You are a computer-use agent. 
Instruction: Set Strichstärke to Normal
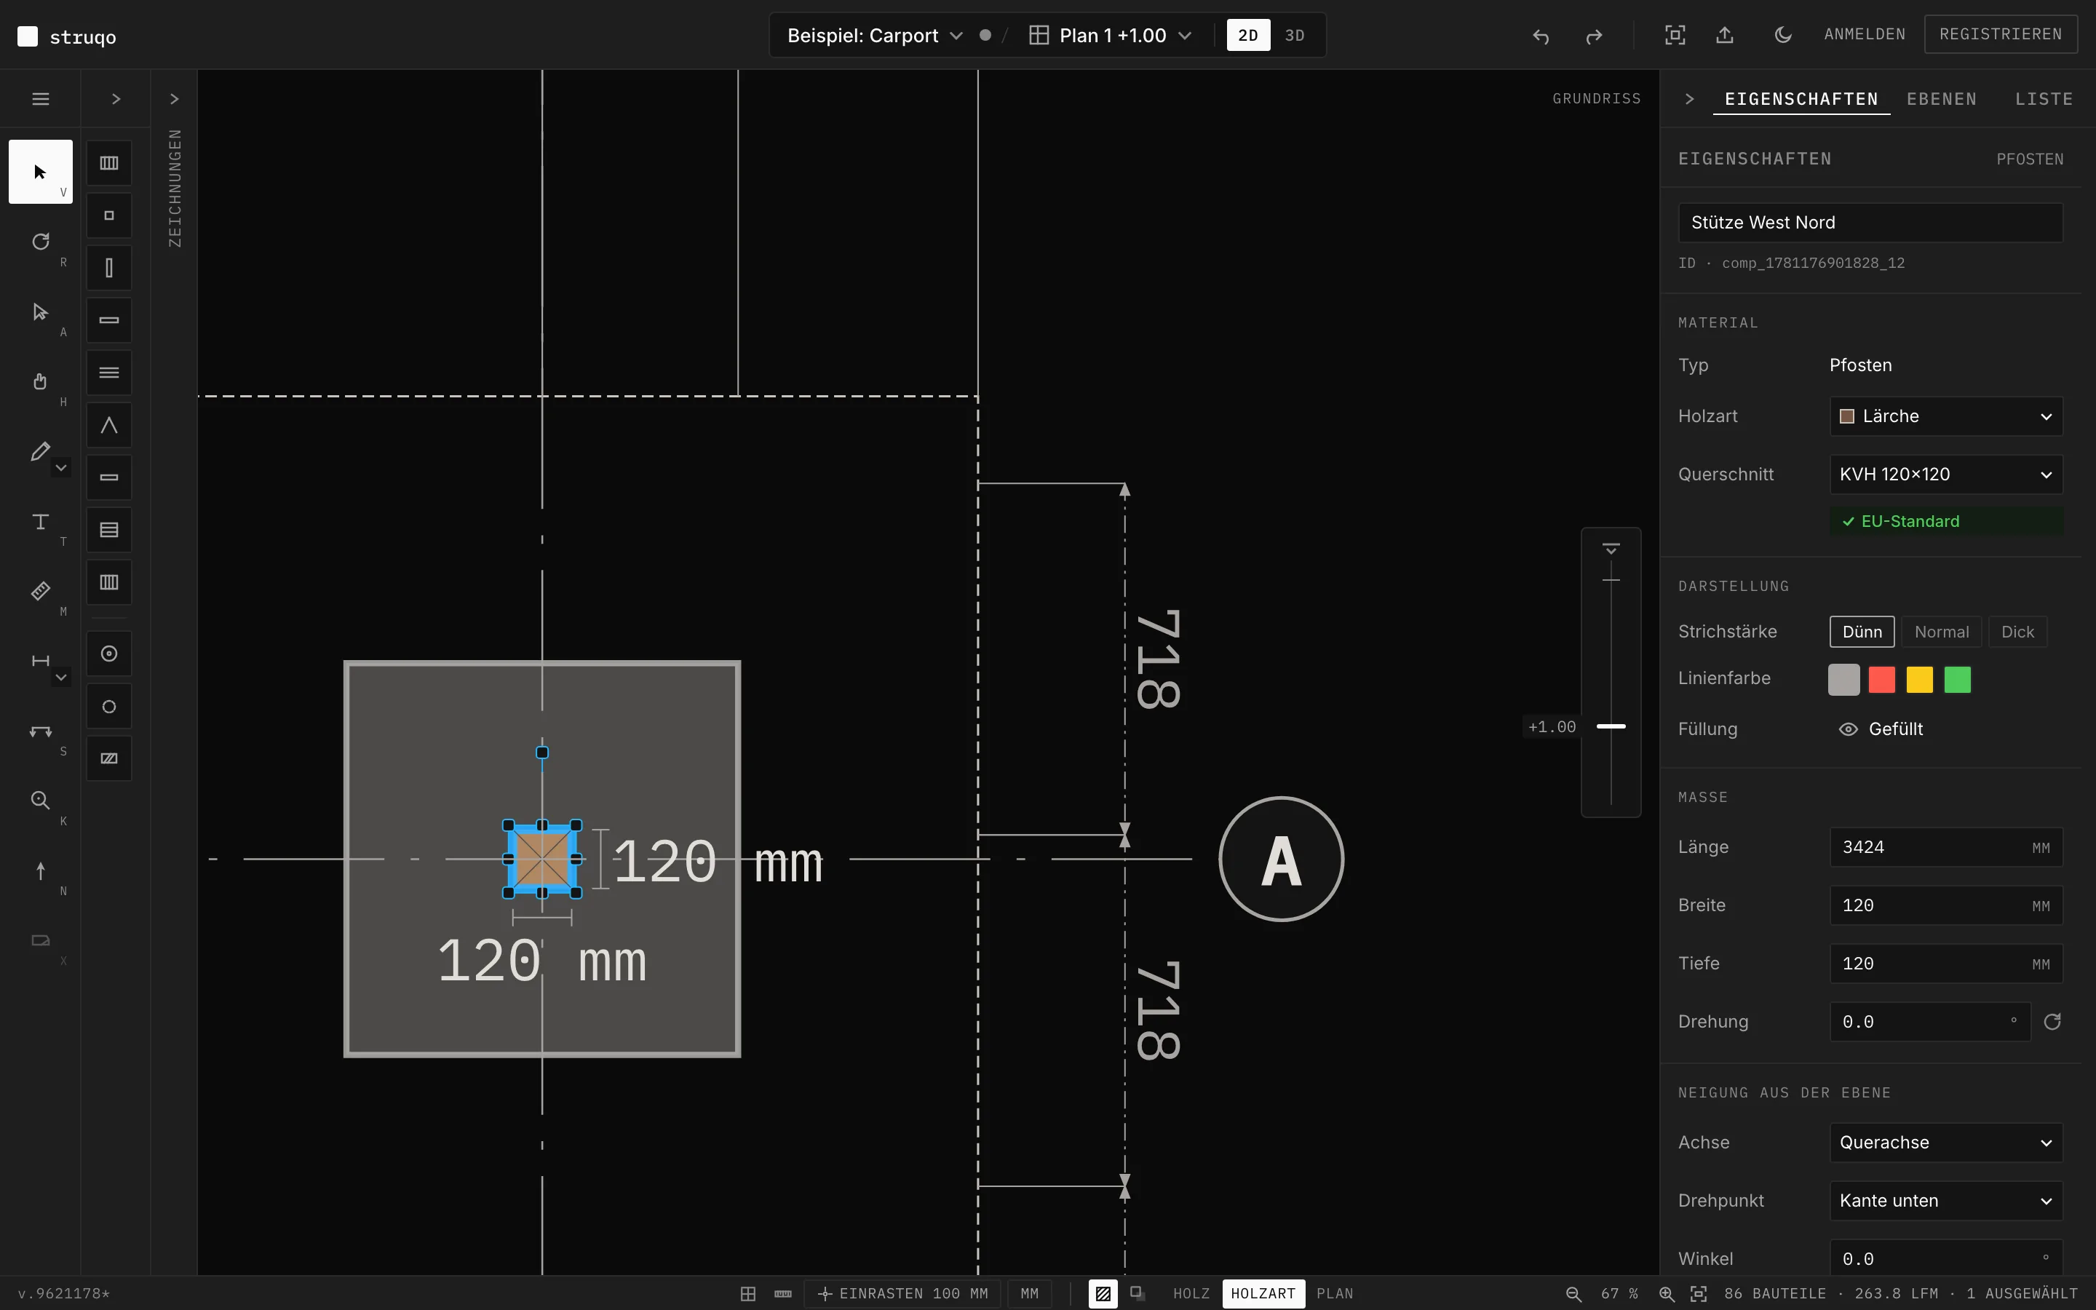1941,632
